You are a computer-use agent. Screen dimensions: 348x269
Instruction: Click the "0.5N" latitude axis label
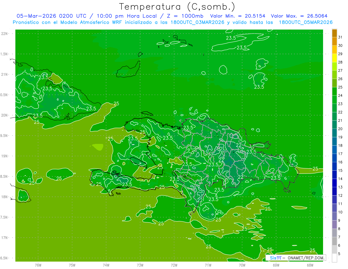pyautogui.click(x=4, y=95)
